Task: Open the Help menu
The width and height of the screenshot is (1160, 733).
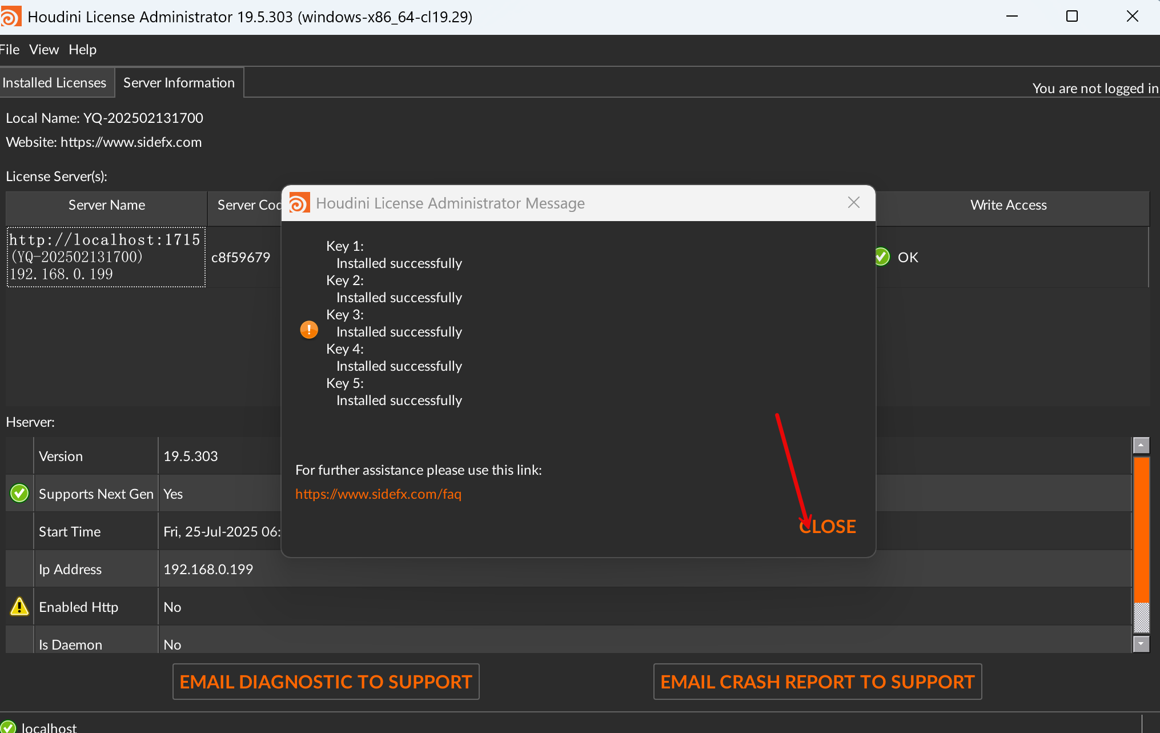Action: click(82, 50)
